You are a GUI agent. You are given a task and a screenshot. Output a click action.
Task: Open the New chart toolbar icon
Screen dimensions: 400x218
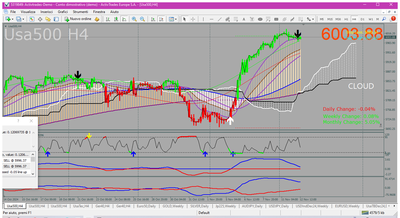tap(8, 19)
